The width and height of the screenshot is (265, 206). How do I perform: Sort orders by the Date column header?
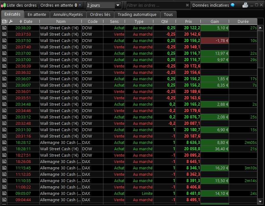[x=26, y=21]
